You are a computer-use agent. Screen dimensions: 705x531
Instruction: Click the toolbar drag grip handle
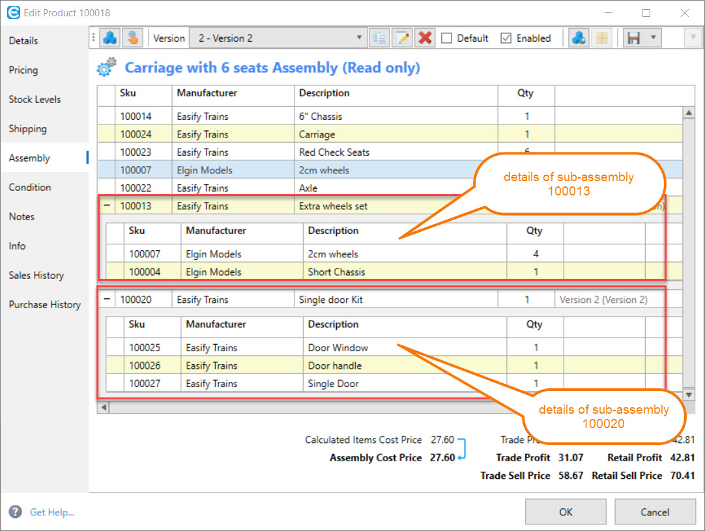pos(93,38)
